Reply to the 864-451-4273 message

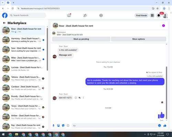tap(79, 98)
